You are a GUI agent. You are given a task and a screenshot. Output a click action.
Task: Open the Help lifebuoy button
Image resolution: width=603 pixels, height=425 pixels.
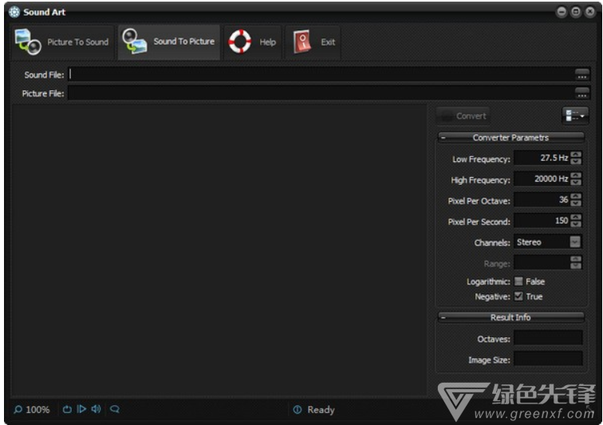pos(253,42)
